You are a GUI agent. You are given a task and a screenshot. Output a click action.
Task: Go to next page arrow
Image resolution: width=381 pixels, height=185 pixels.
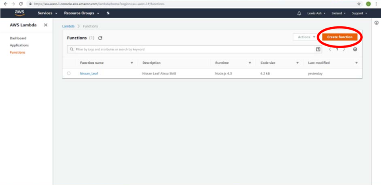tap(344, 49)
